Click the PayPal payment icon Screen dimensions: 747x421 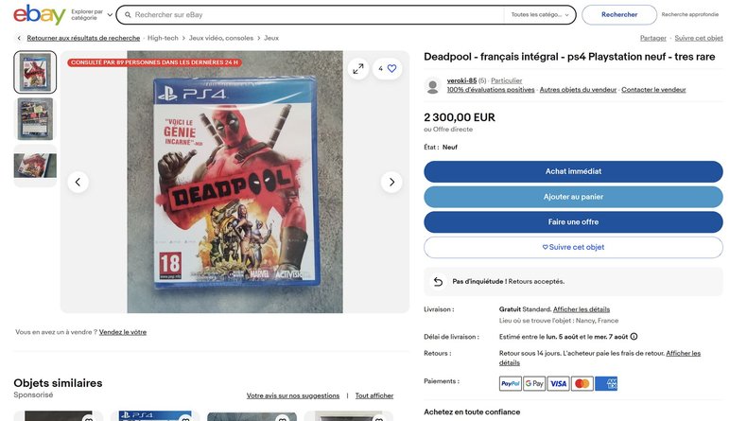point(511,383)
